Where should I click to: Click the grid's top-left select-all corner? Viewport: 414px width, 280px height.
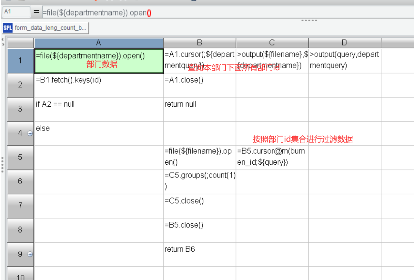click(20, 43)
